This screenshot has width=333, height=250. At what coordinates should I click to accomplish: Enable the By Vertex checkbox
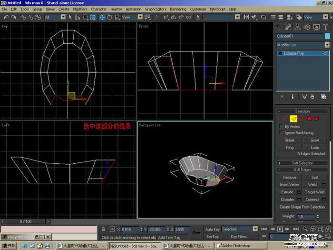pyautogui.click(x=281, y=127)
